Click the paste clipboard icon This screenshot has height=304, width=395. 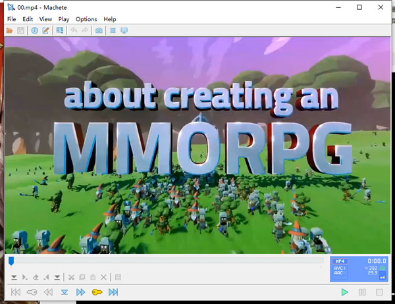pyautogui.click(x=93, y=278)
